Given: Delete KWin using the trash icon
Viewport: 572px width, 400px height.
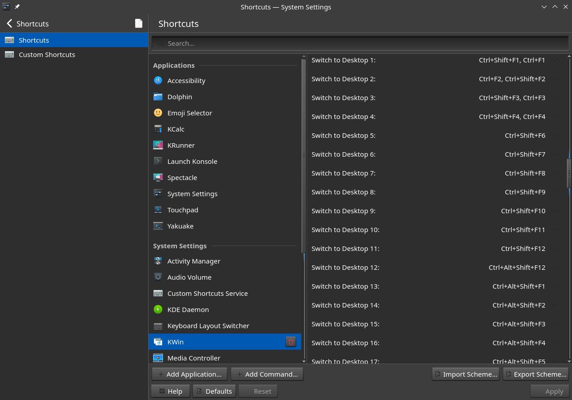Looking at the screenshot, I should (290, 342).
